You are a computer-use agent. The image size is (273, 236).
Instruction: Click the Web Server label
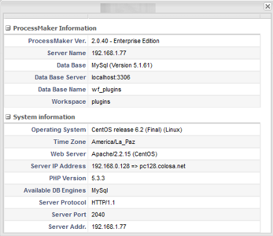coord(68,154)
